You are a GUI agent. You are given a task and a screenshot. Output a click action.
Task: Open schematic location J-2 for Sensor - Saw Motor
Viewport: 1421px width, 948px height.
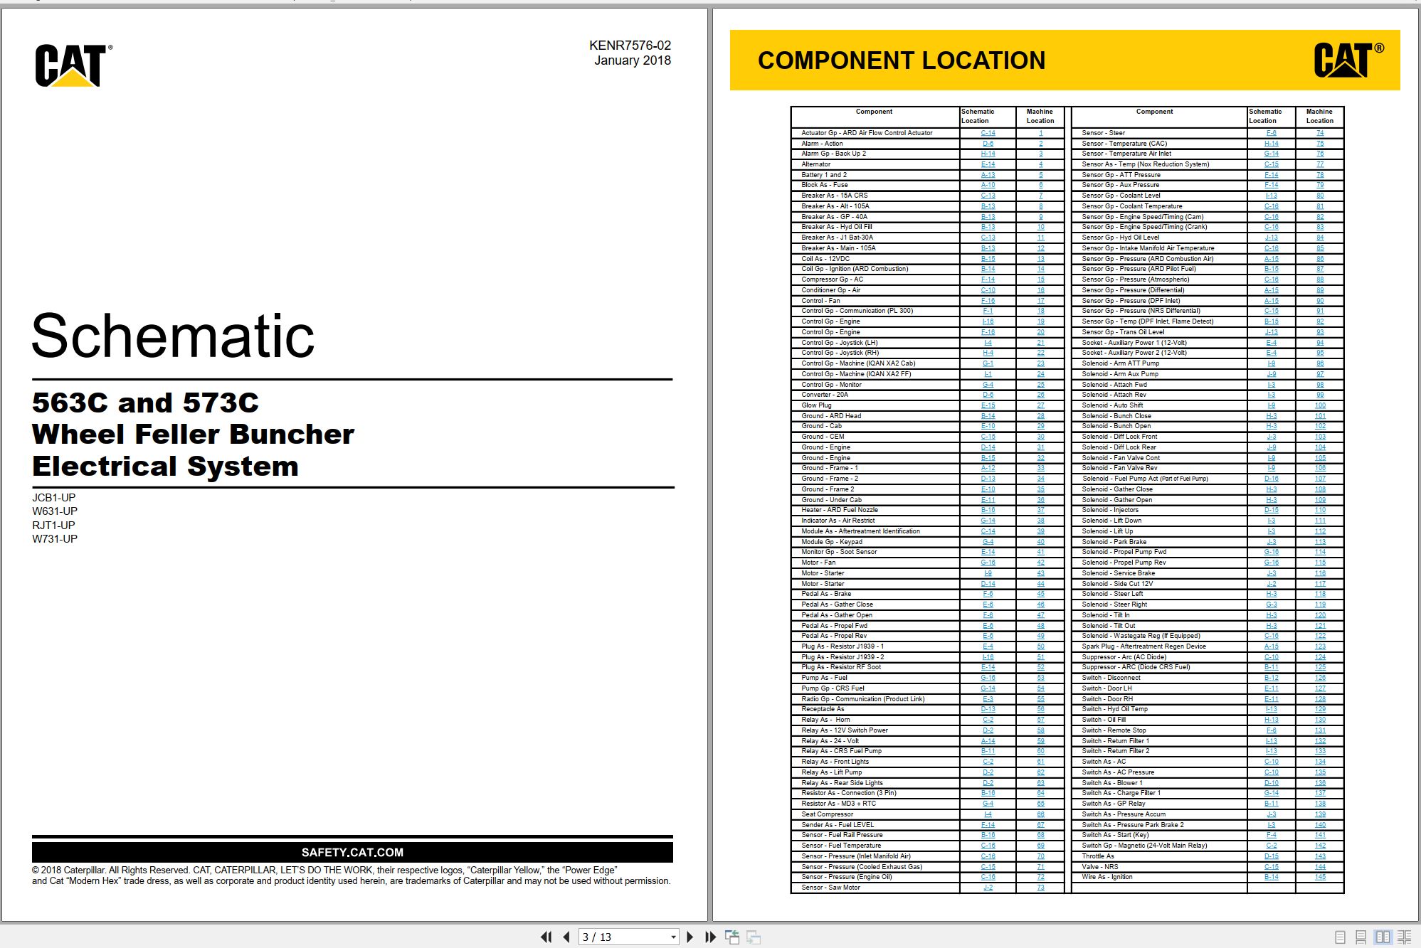point(988,888)
